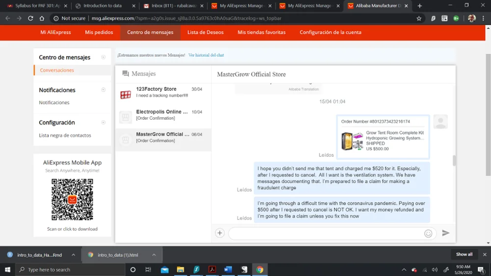Open Notificaciones link in sidebar
This screenshot has height=276, width=491.
[x=54, y=102]
